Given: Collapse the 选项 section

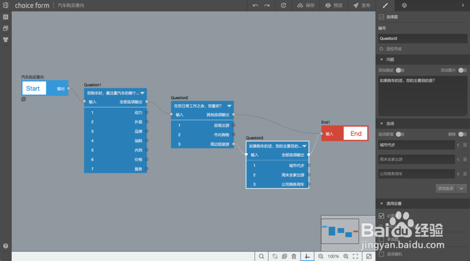Looking at the screenshot, I should [382, 123].
